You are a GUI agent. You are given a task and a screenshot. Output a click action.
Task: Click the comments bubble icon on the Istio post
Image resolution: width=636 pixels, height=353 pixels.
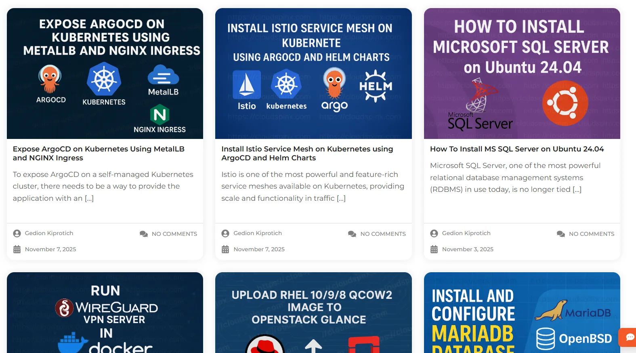pos(352,234)
